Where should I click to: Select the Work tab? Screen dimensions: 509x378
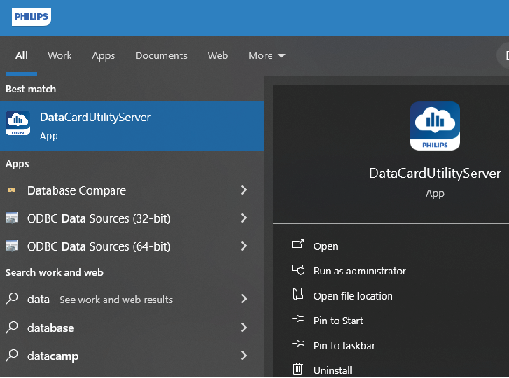coord(60,56)
